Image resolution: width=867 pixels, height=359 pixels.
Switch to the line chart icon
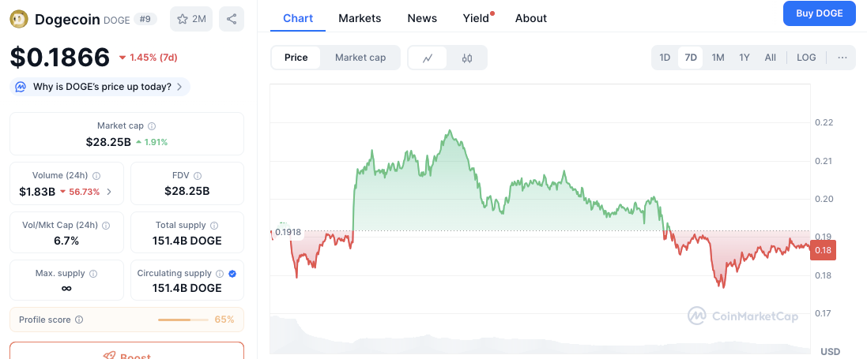[428, 58]
